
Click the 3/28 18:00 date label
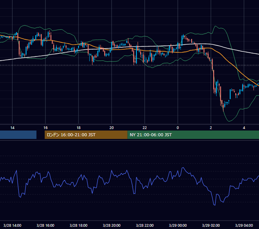click(78, 225)
